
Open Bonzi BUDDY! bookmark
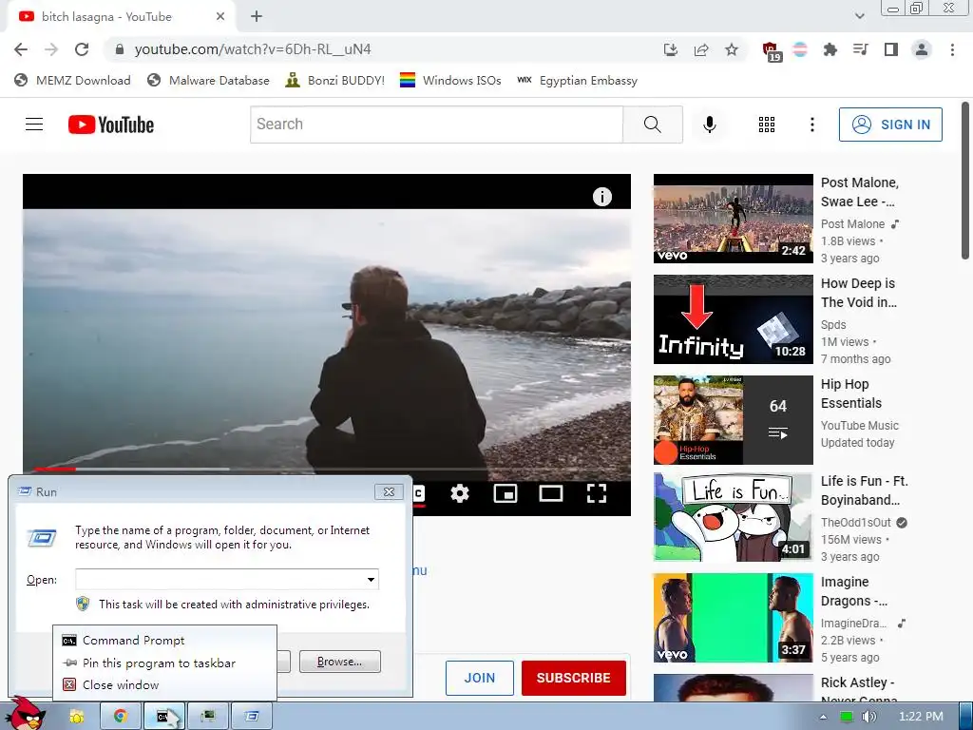click(335, 81)
